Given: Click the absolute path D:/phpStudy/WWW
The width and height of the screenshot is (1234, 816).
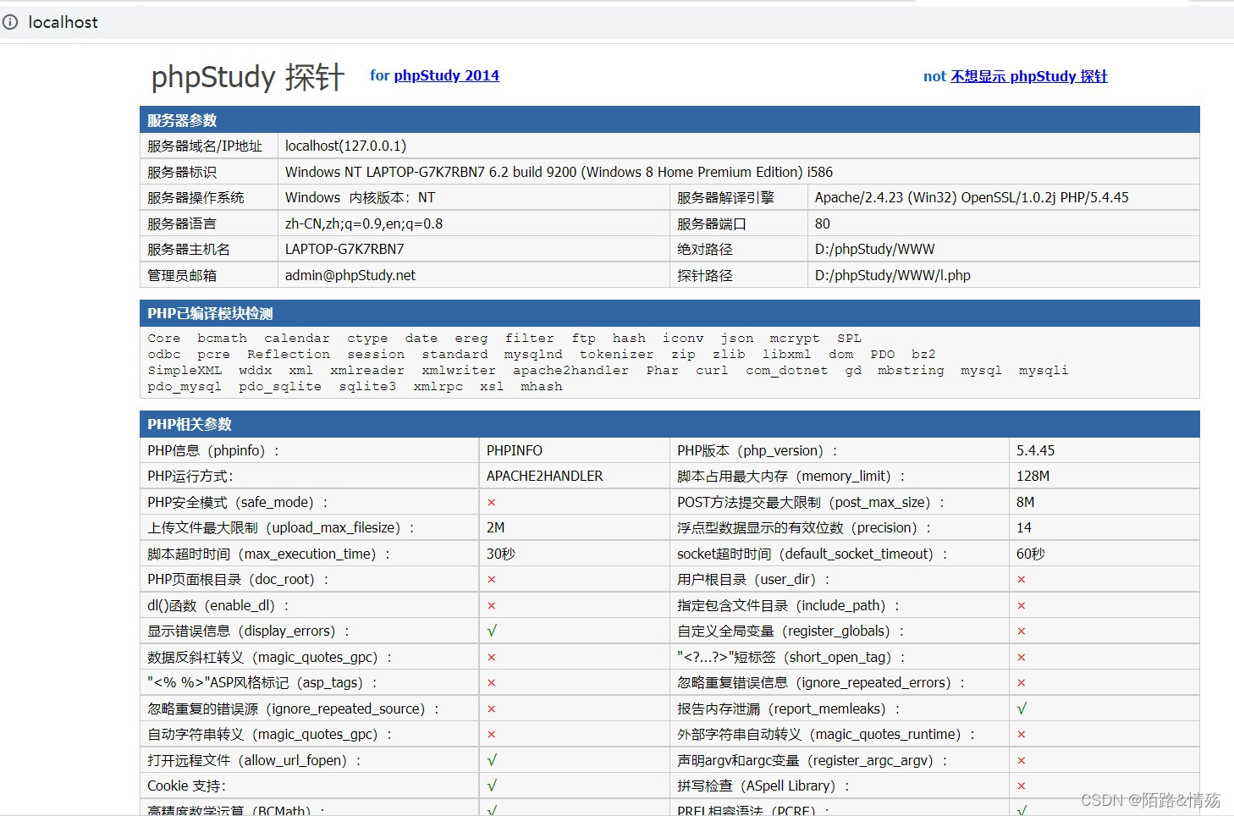Looking at the screenshot, I should [875, 249].
